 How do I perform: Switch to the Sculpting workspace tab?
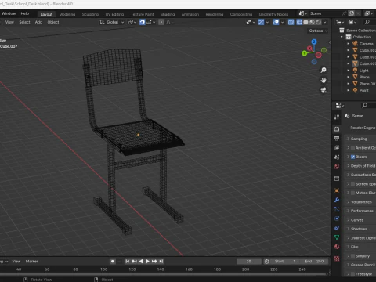tap(90, 14)
